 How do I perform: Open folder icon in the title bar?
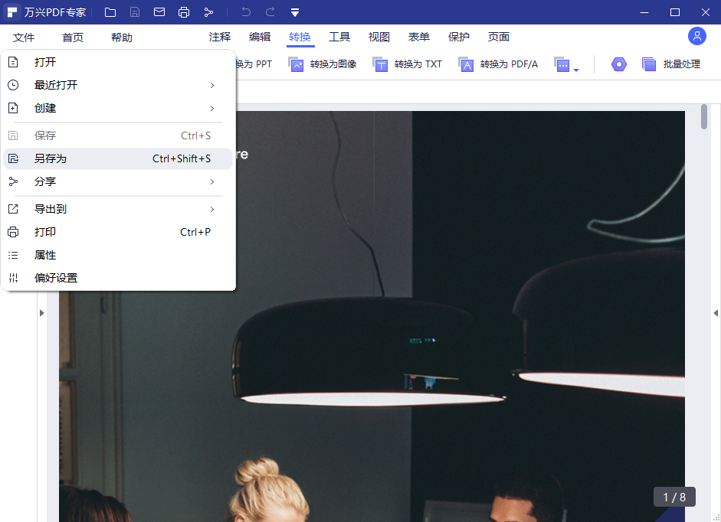point(110,11)
